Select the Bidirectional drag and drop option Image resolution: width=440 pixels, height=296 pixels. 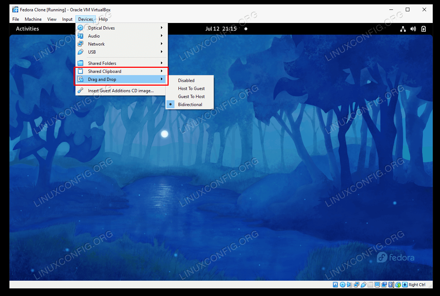[190, 105]
